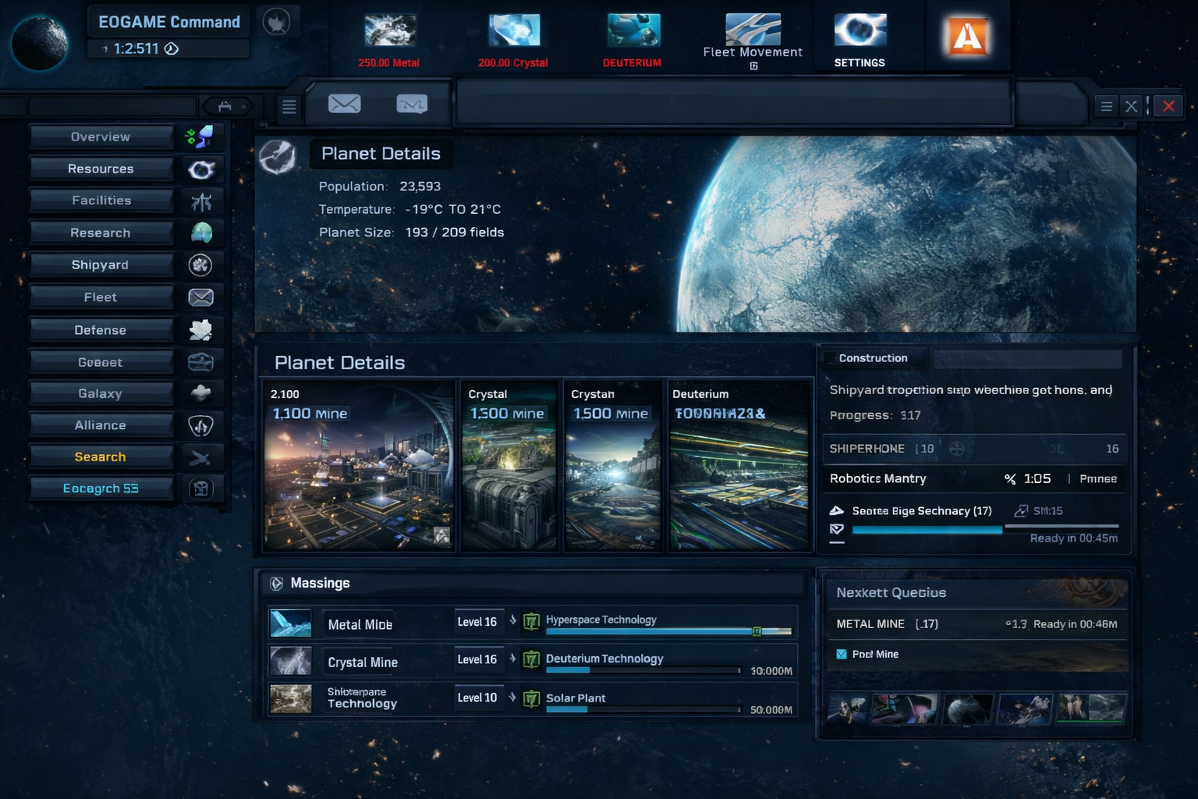Screen dimensions: 1198x799
Task: Click the Search button in sidebar
Action: (x=101, y=456)
